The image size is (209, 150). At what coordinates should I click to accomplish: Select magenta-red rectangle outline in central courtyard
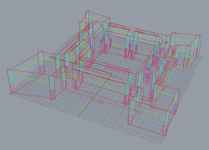(x=118, y=69)
